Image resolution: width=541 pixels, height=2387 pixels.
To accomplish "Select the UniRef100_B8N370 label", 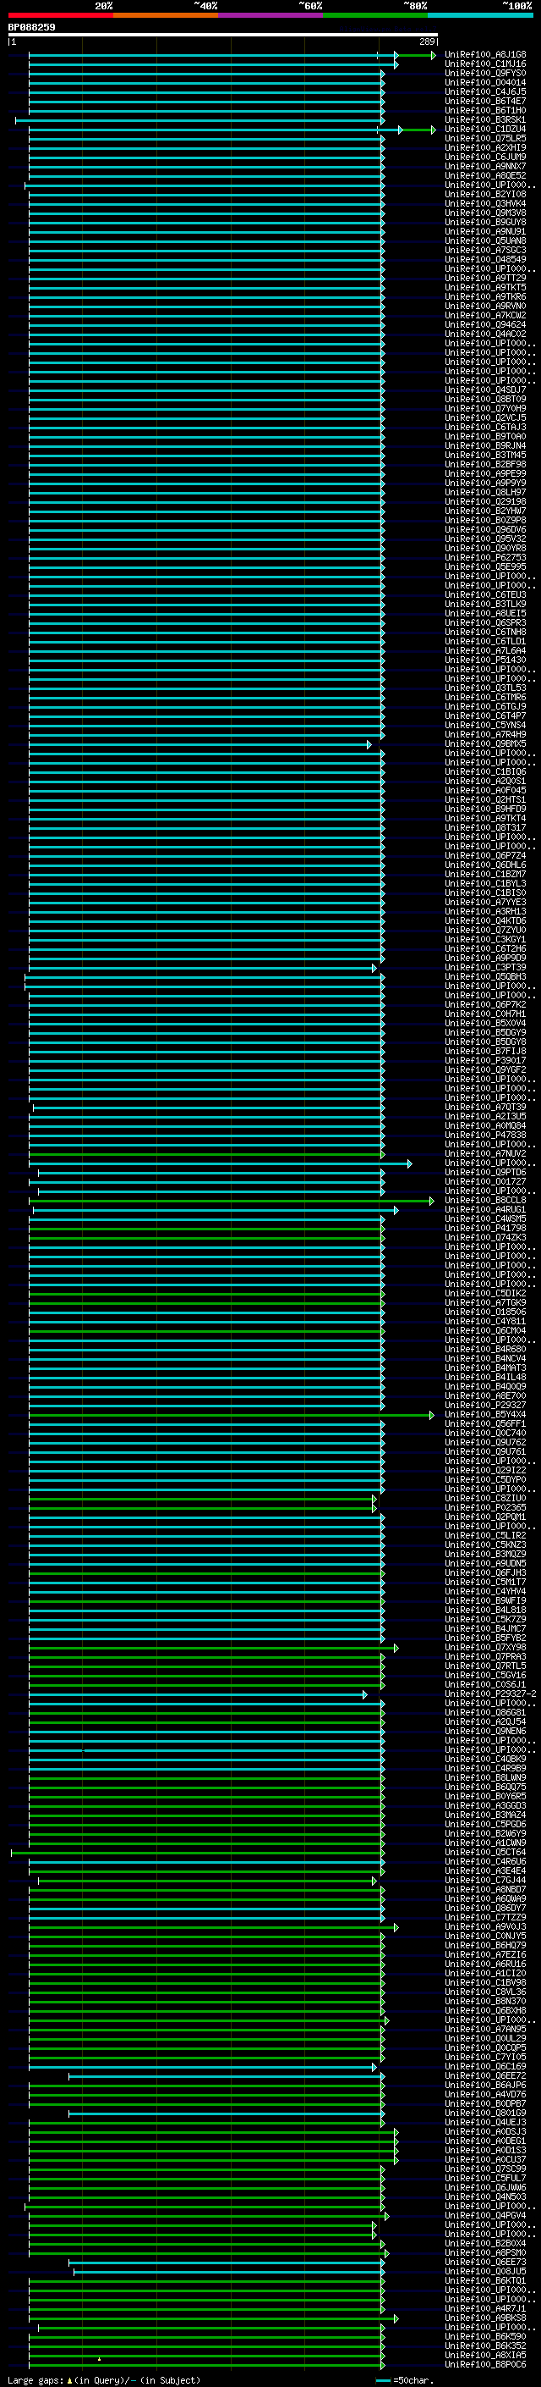I will pos(485,2002).
